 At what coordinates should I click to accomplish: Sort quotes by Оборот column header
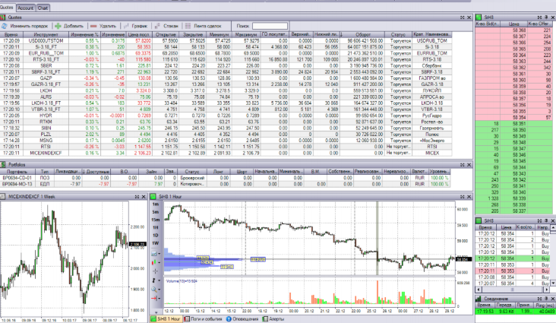click(362, 34)
